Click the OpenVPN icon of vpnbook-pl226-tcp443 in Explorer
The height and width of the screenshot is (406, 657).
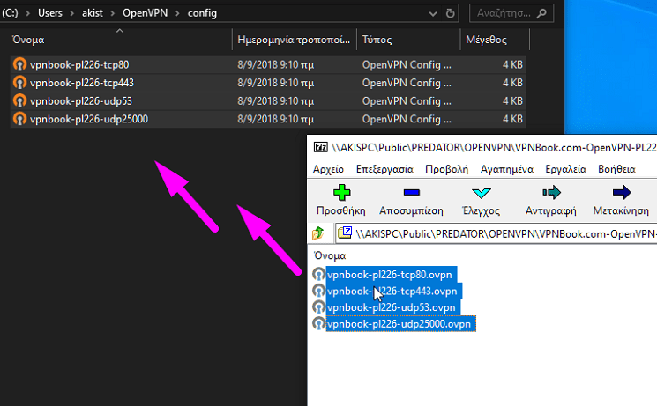(x=19, y=83)
